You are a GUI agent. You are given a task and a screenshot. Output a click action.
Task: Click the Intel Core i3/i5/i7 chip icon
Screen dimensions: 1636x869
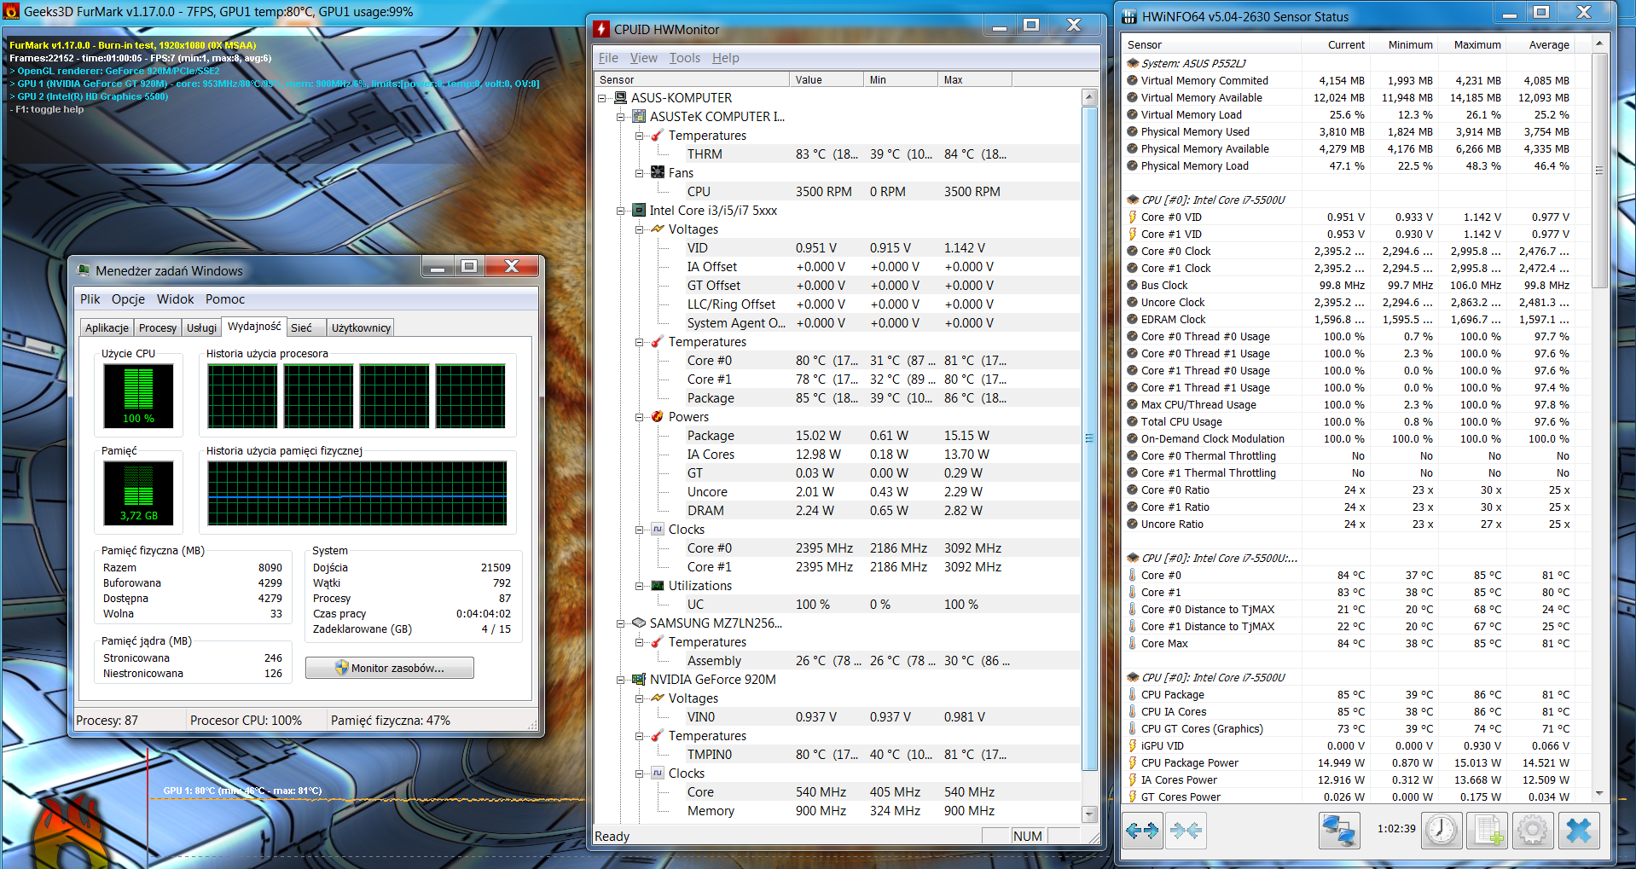pos(639,210)
